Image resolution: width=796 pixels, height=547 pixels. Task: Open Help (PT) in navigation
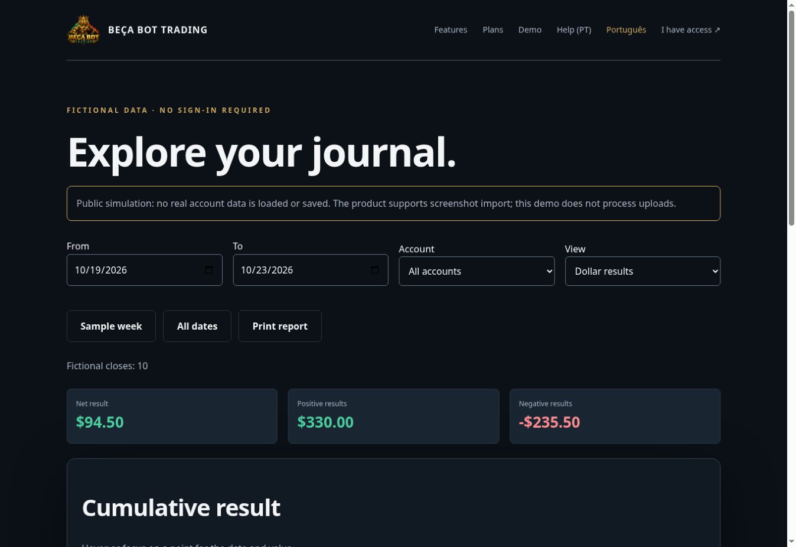574,30
